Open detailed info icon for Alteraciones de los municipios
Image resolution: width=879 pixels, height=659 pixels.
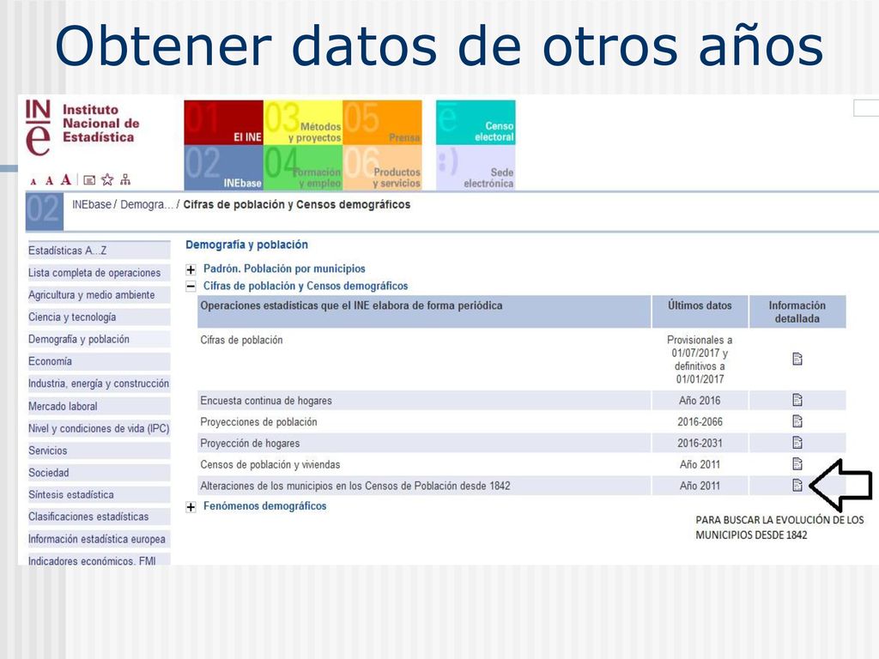pyautogui.click(x=797, y=486)
